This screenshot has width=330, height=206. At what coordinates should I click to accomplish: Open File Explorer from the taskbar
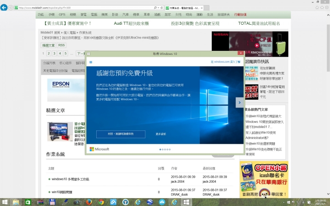[16, 202]
